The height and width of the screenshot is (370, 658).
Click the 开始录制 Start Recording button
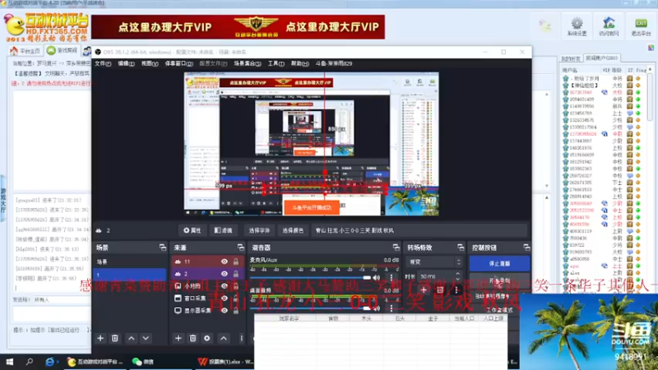pyautogui.click(x=499, y=280)
